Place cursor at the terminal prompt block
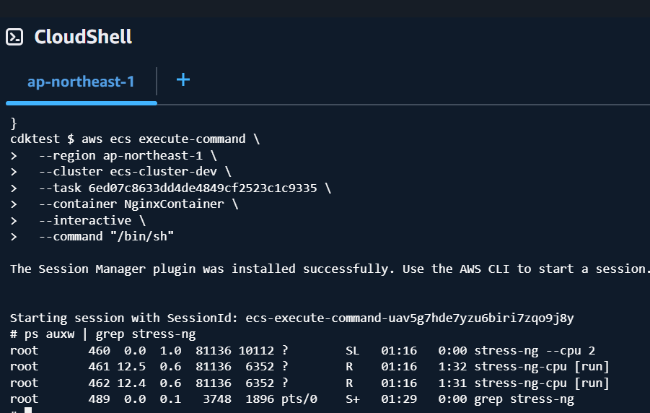Viewport: 650px width, 413px height. 28,410
